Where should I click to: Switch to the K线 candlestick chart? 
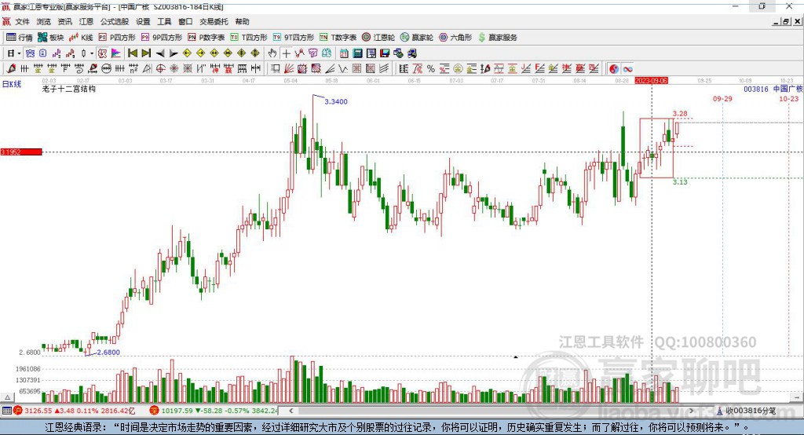[81, 38]
